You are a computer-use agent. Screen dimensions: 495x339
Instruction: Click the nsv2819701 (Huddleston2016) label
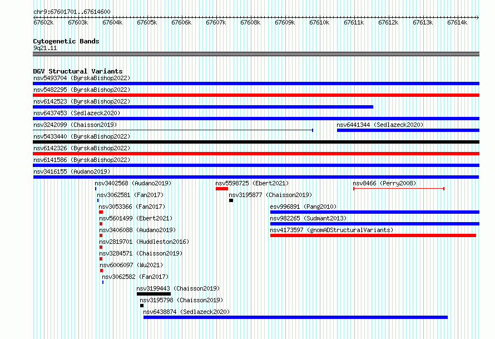point(144,242)
